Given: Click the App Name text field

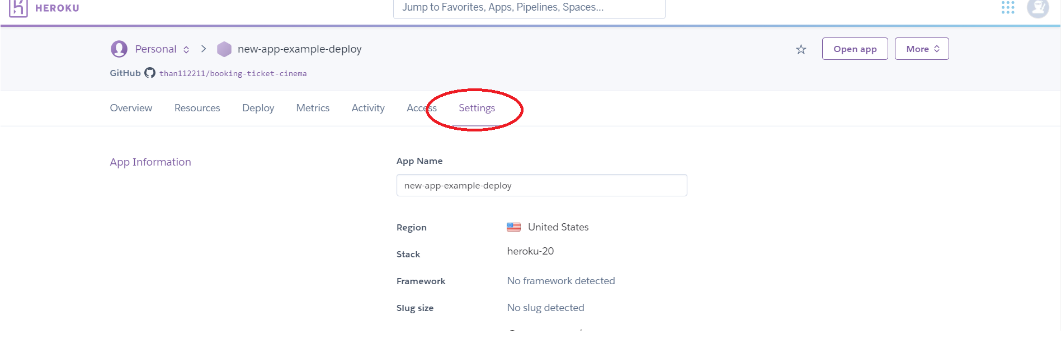Looking at the screenshot, I should coord(541,185).
